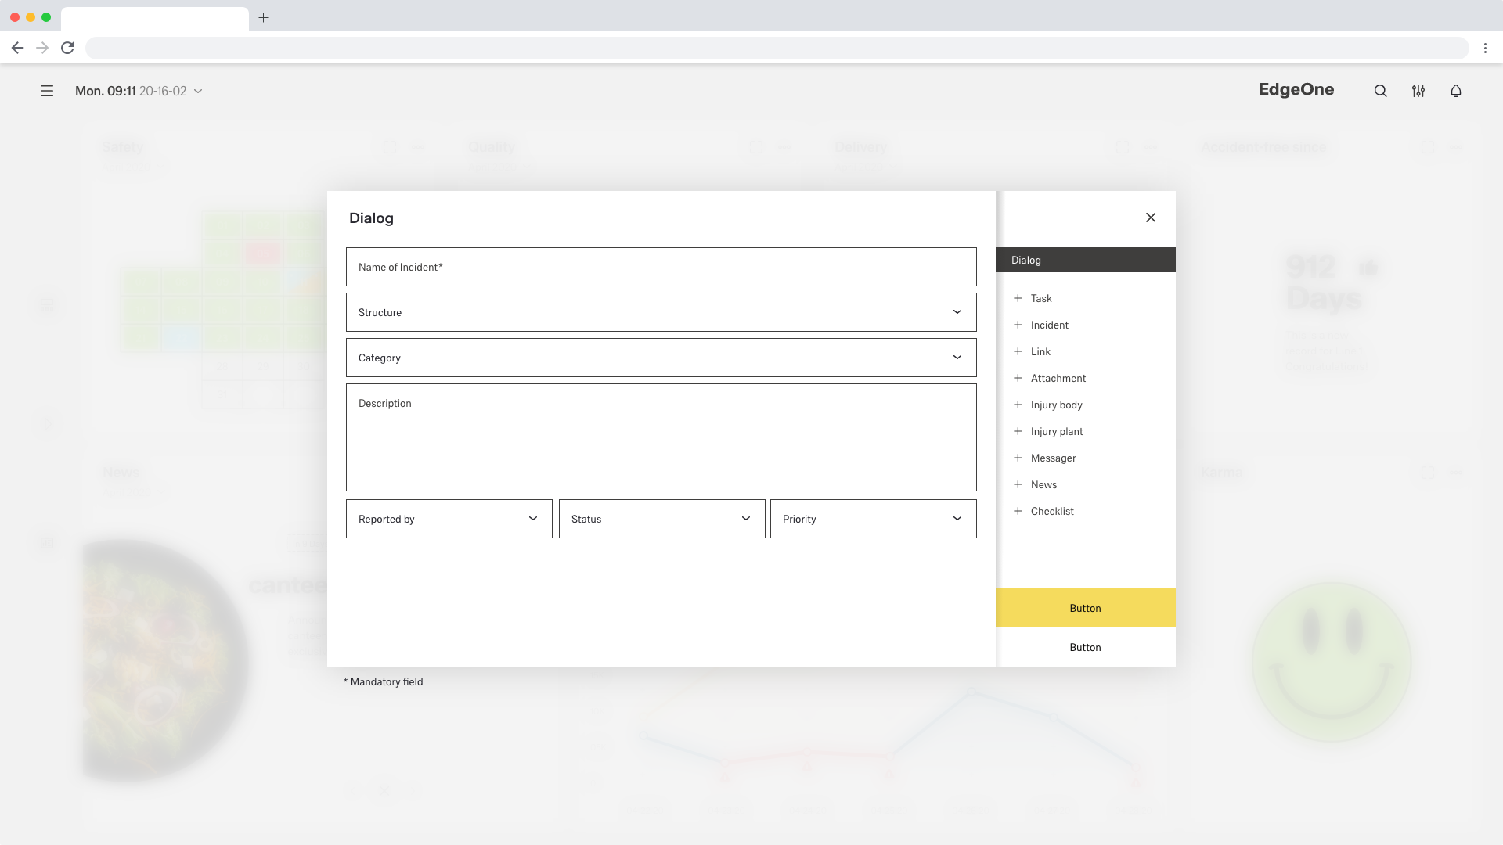Image resolution: width=1503 pixels, height=845 pixels.
Task: Click the search magnifier icon
Action: pos(1380,91)
